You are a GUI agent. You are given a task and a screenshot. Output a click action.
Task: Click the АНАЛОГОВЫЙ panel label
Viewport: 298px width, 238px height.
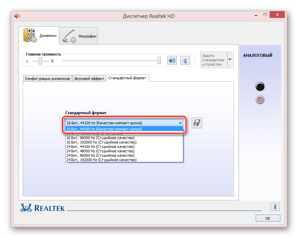pos(257,56)
